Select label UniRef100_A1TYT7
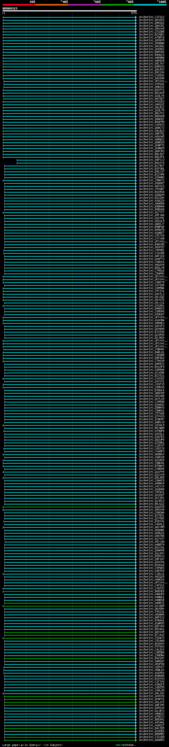Screen dimensions: 169x747 tap(152, 213)
